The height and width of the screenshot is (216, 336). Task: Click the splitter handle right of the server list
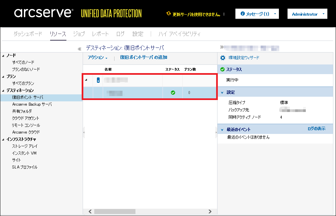tap(216, 132)
